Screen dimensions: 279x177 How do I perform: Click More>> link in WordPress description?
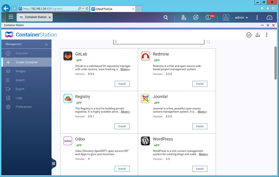[x=203, y=154]
